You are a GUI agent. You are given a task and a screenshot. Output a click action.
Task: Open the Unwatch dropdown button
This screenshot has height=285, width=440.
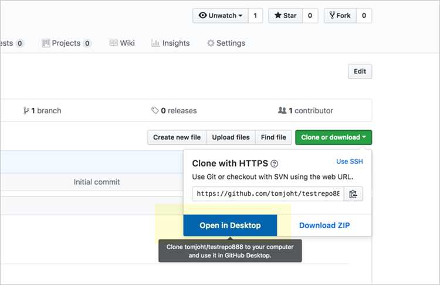(221, 15)
